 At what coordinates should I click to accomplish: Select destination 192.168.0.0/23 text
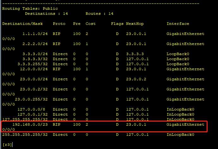coord(30,124)
